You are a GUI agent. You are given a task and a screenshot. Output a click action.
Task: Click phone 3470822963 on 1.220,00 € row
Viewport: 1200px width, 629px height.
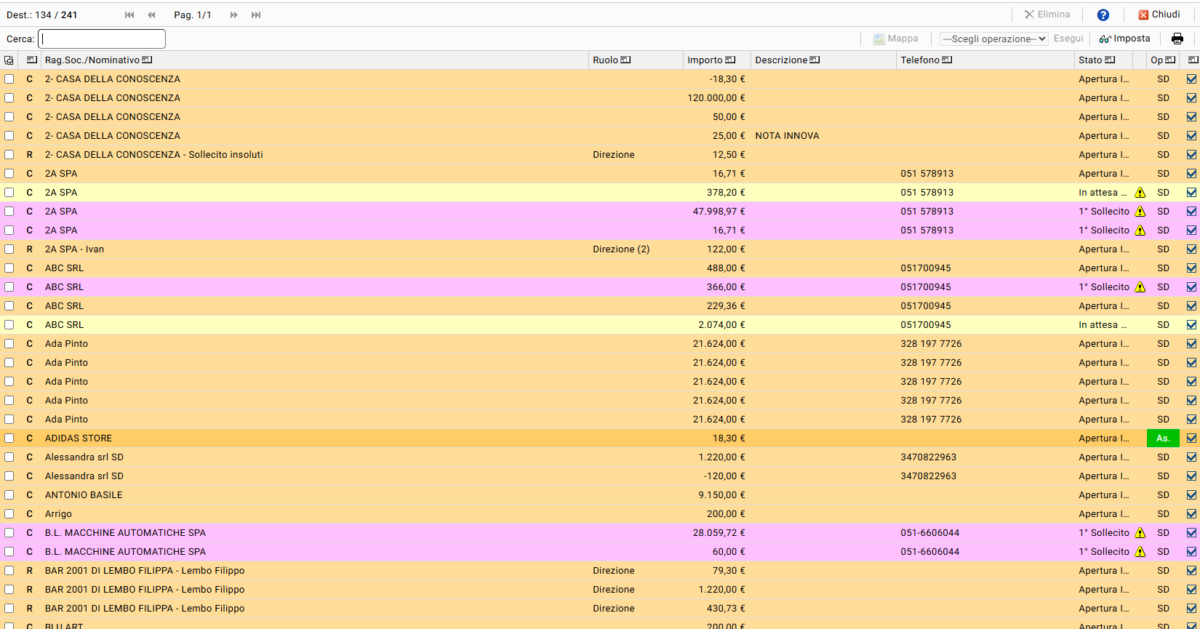click(x=929, y=457)
